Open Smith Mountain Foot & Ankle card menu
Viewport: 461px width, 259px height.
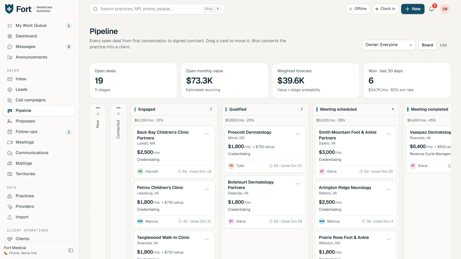coord(389,134)
